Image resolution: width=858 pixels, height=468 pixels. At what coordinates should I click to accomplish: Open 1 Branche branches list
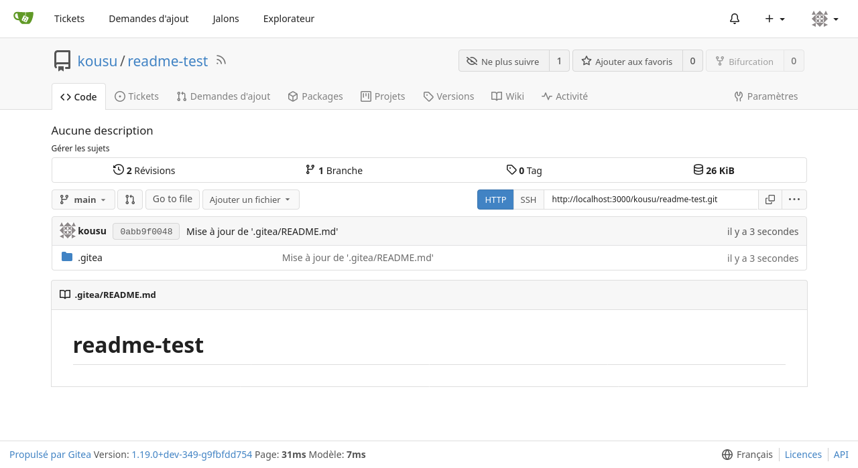tap(334, 170)
